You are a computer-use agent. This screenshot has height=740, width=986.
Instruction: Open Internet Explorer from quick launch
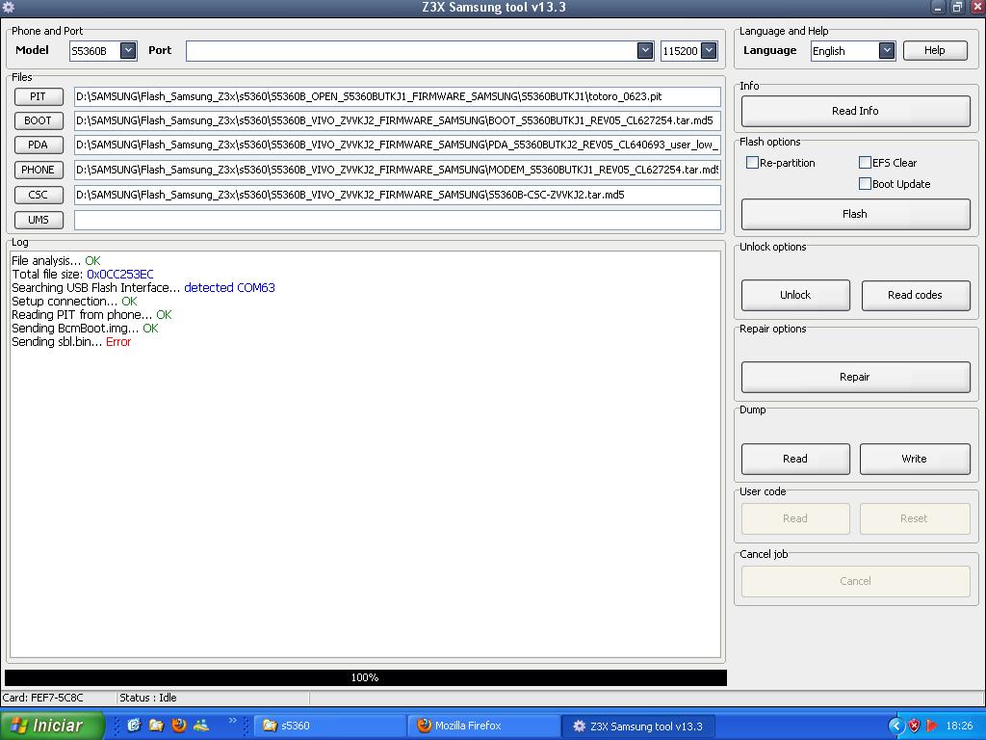pyautogui.click(x=134, y=726)
